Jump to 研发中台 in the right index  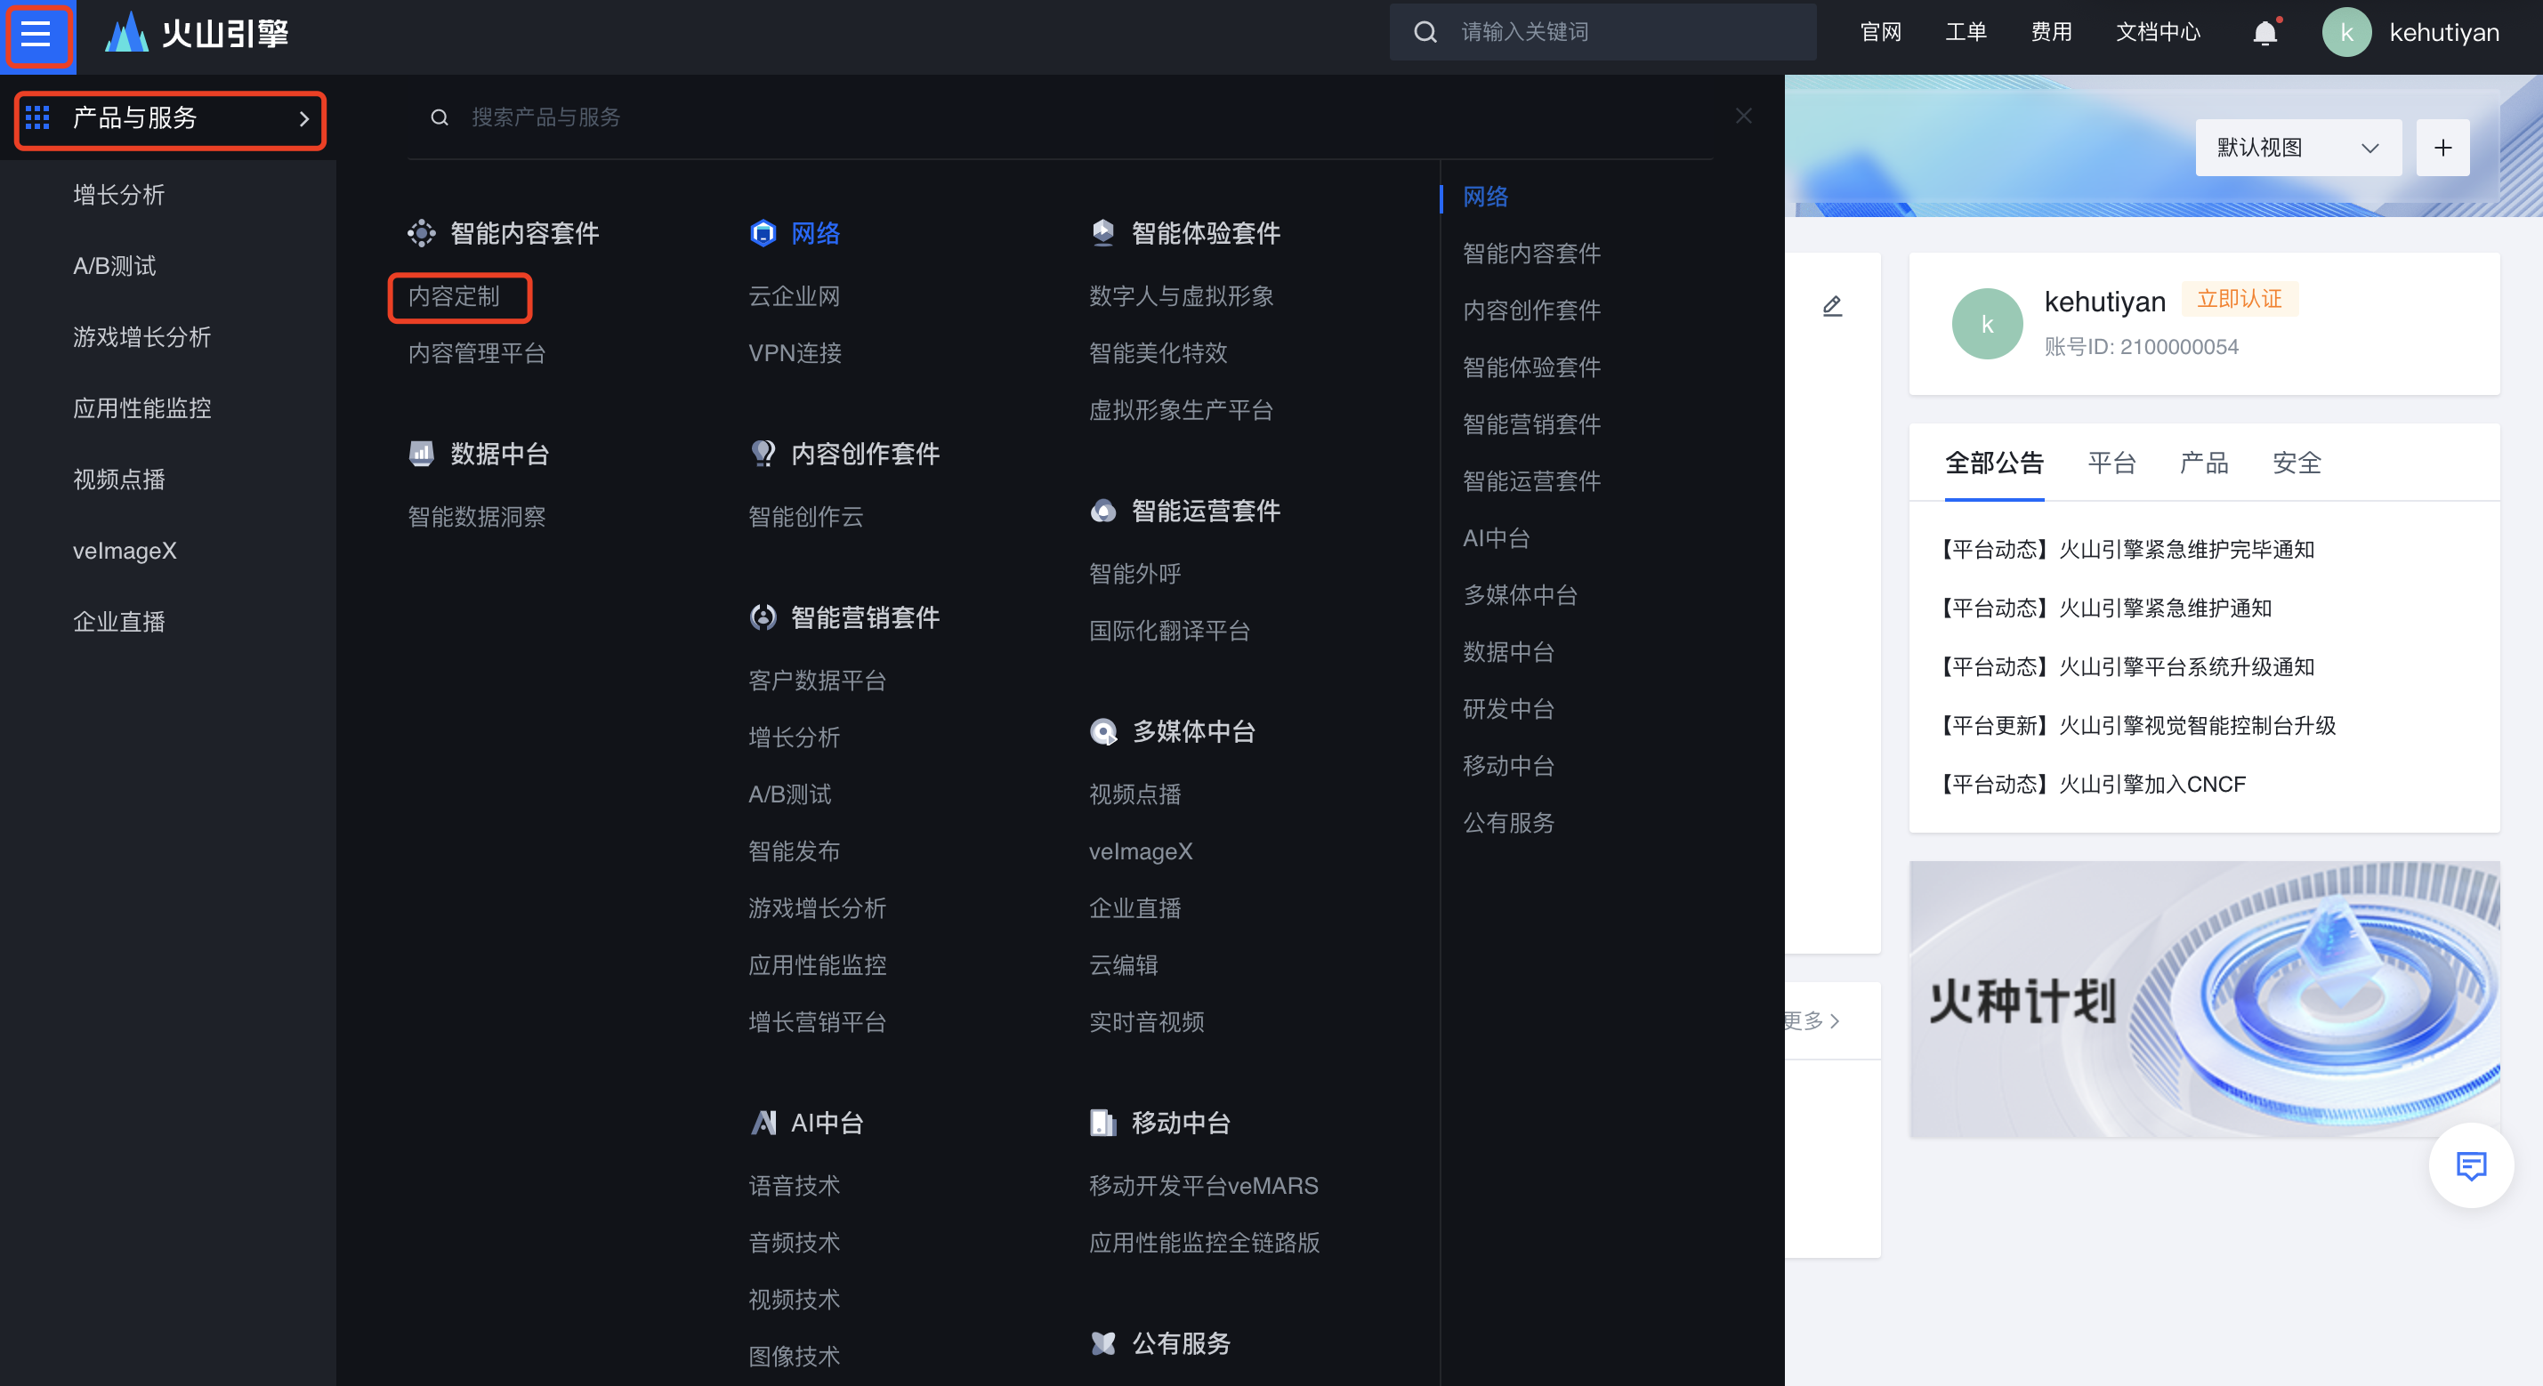tap(1508, 710)
